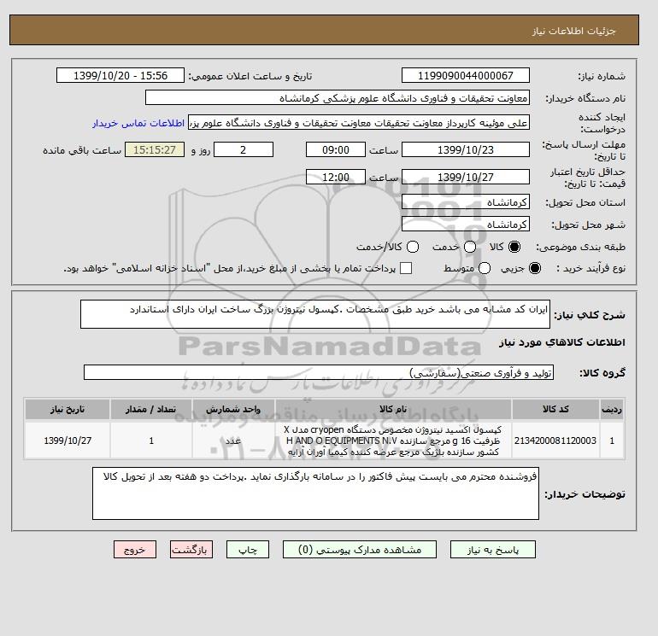Click واحد شمارش column header

pos(233,409)
